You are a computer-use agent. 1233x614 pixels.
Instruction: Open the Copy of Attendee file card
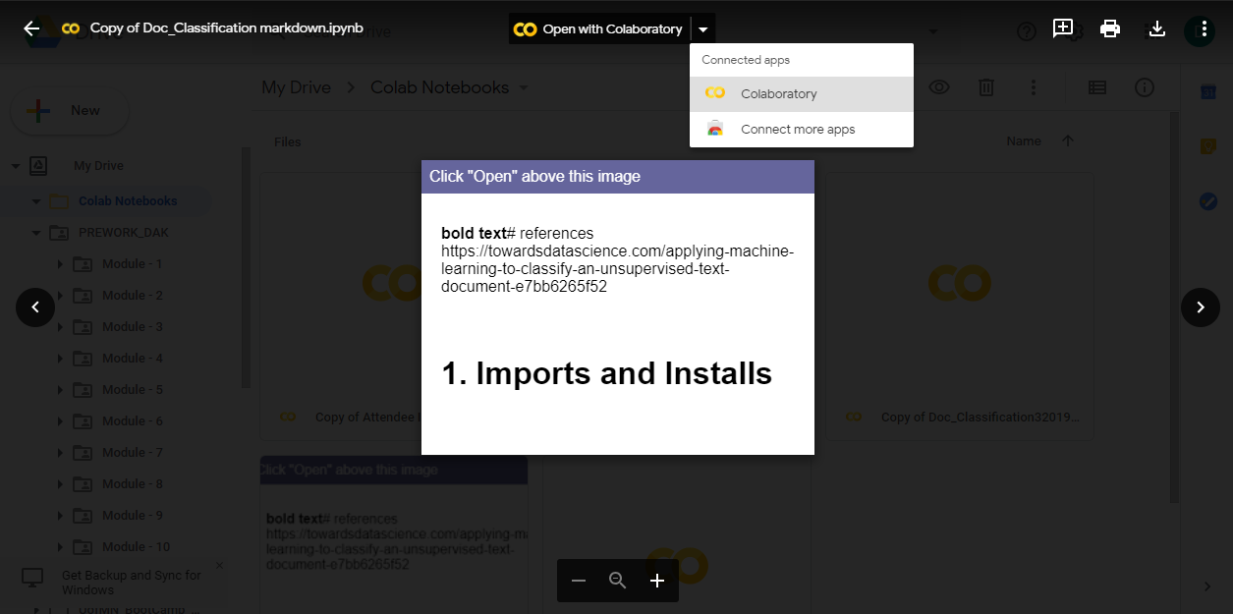click(x=341, y=307)
